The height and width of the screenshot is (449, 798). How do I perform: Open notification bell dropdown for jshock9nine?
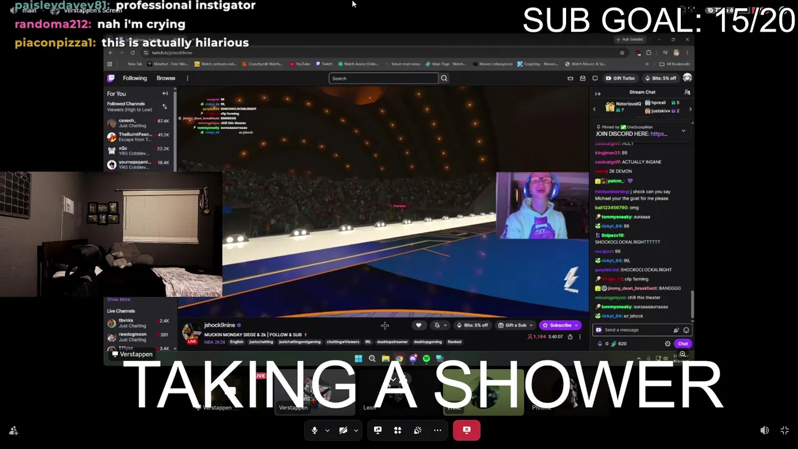440,325
